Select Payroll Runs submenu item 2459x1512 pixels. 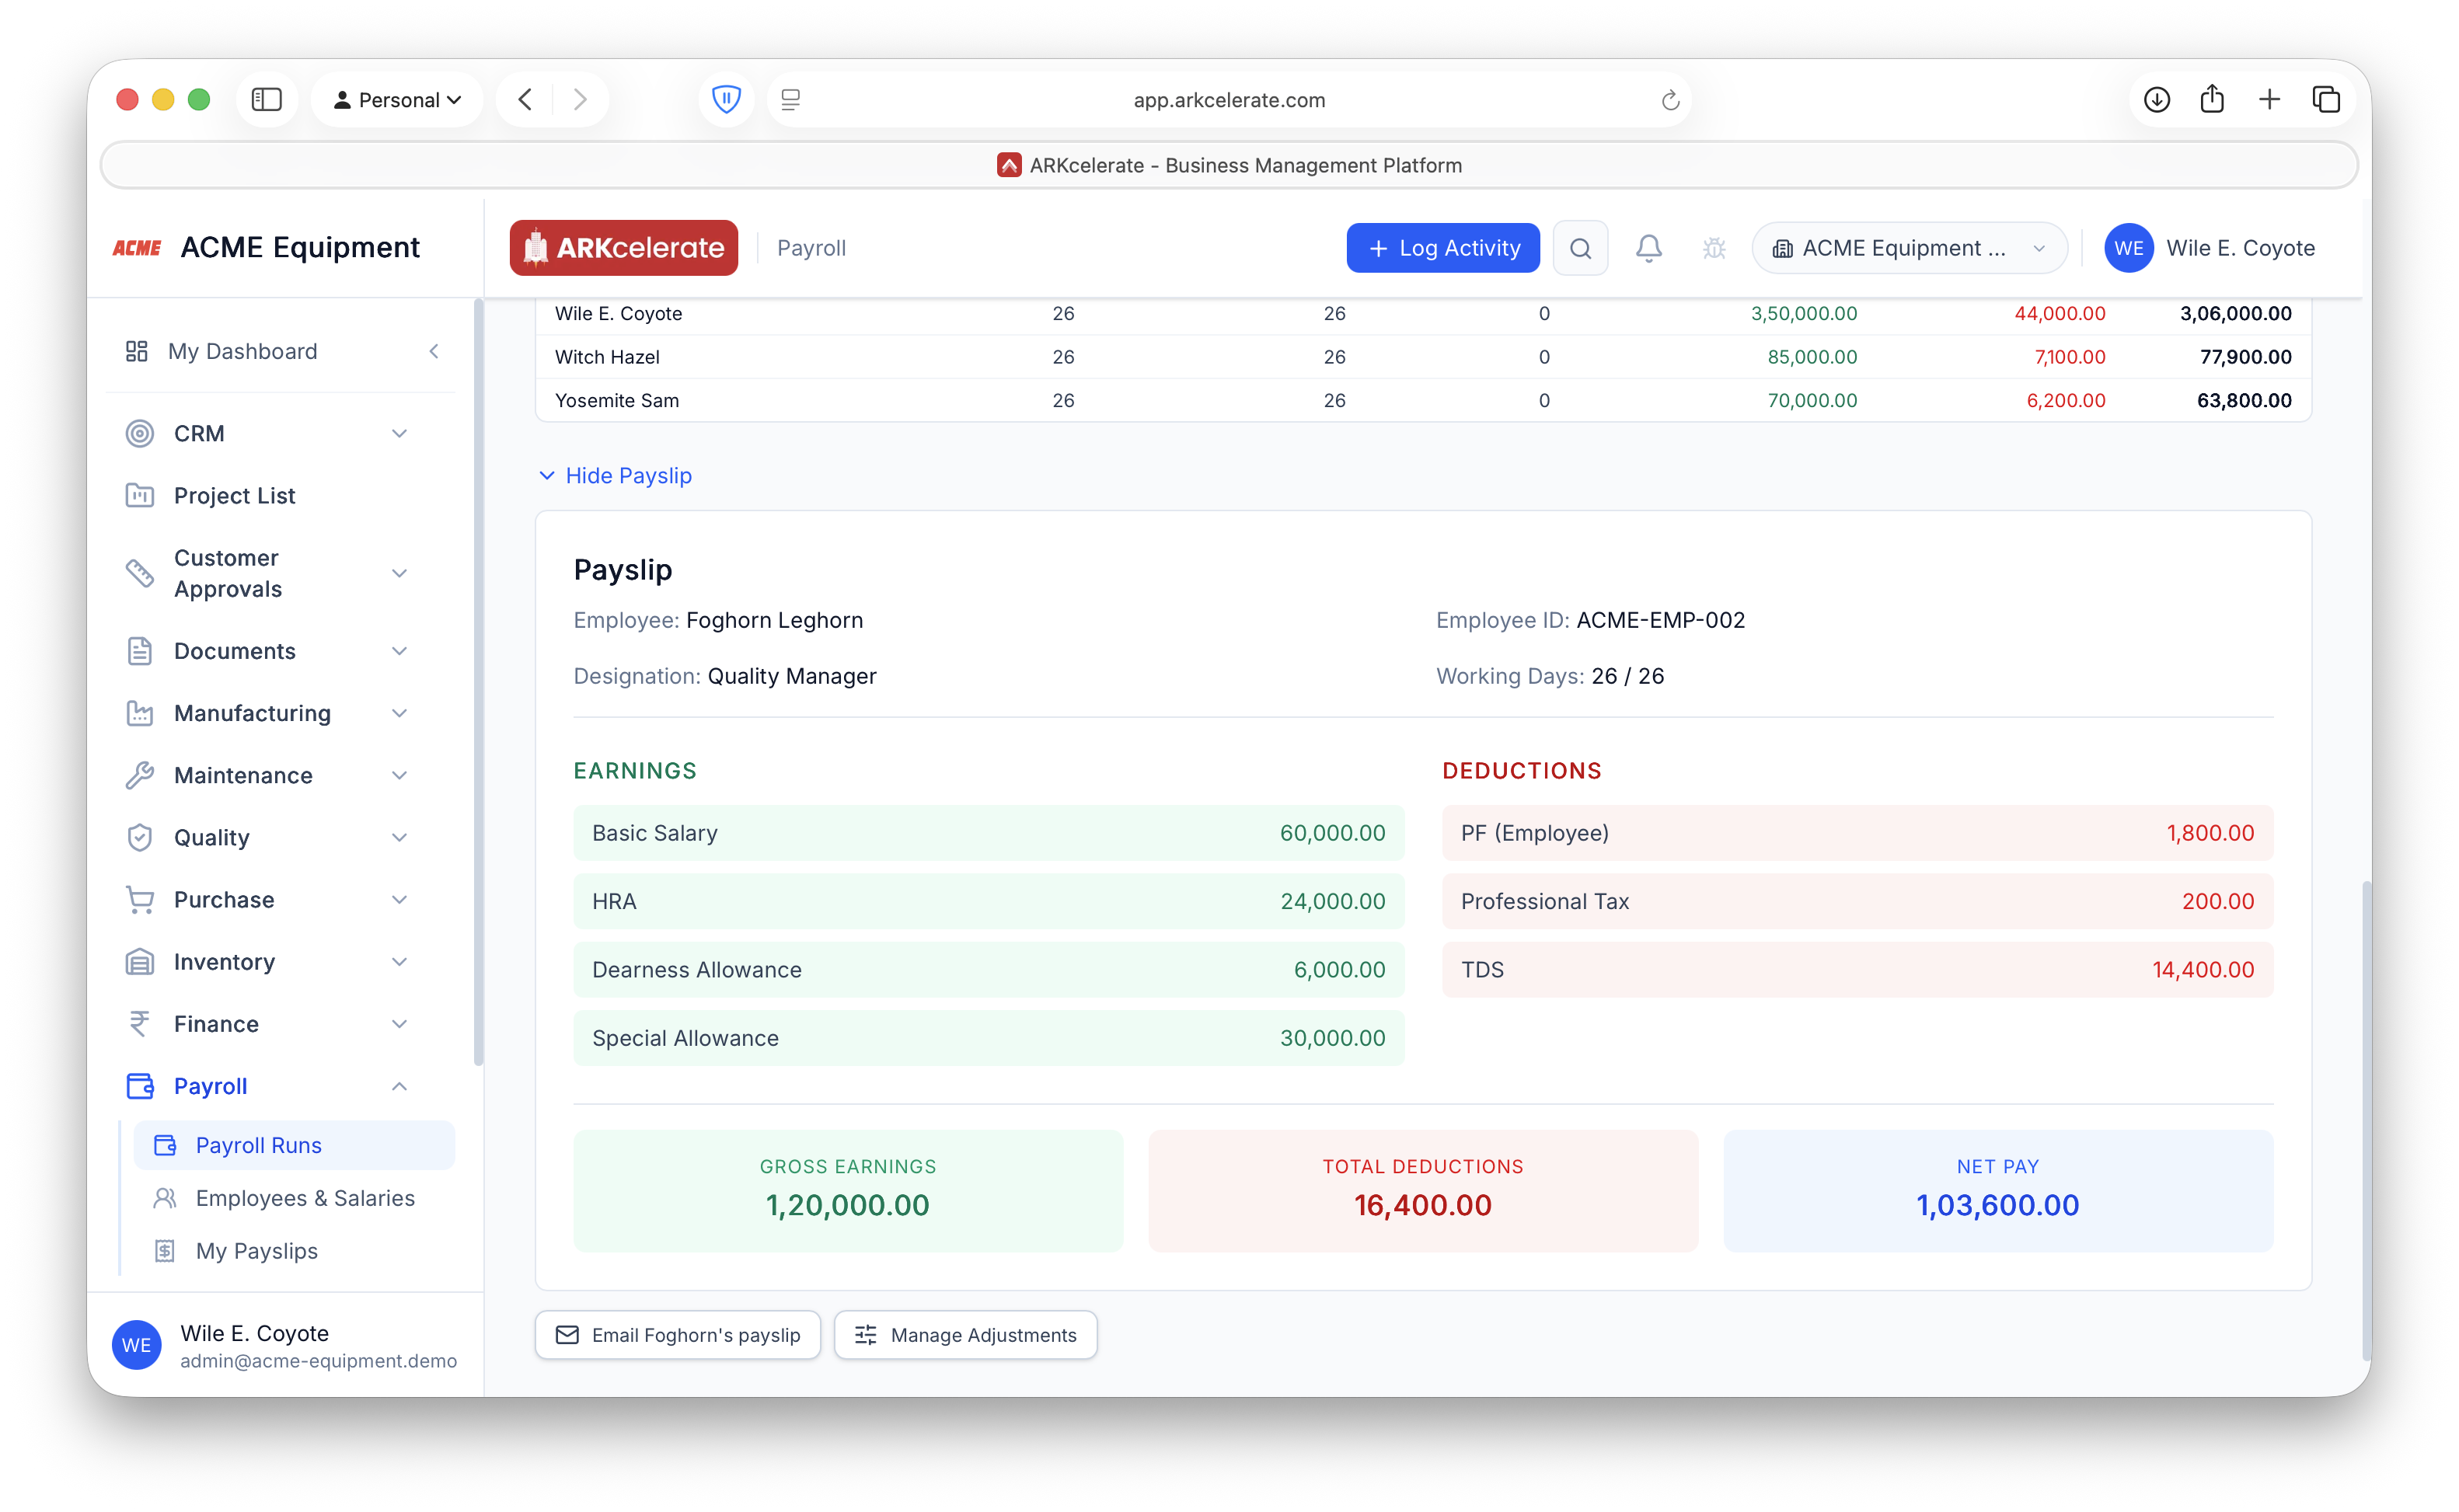293,1145
